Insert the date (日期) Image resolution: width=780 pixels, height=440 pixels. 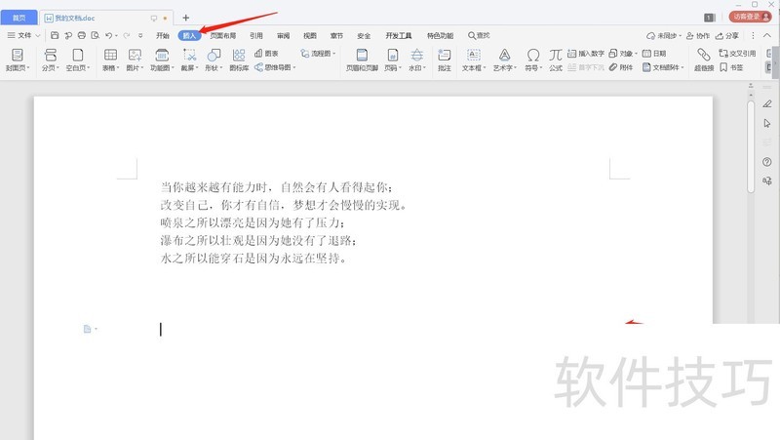(x=654, y=54)
